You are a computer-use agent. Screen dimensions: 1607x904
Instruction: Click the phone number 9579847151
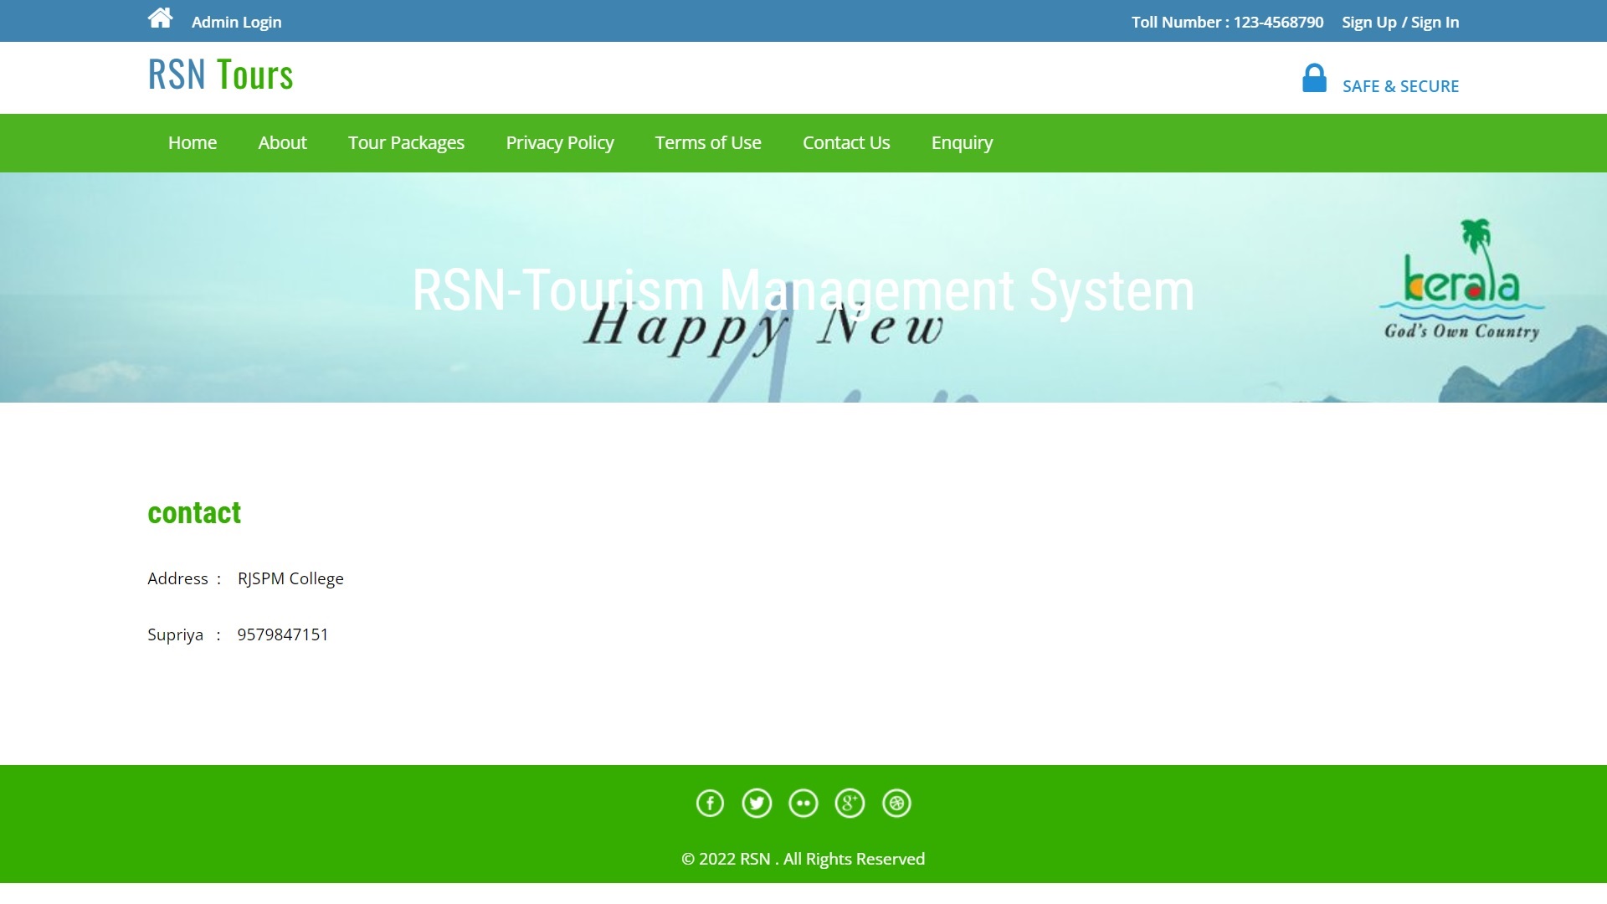[283, 634]
